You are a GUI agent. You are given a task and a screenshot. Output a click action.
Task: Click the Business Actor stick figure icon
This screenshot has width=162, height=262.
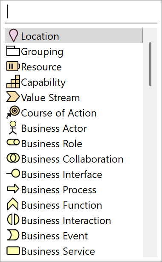13,128
